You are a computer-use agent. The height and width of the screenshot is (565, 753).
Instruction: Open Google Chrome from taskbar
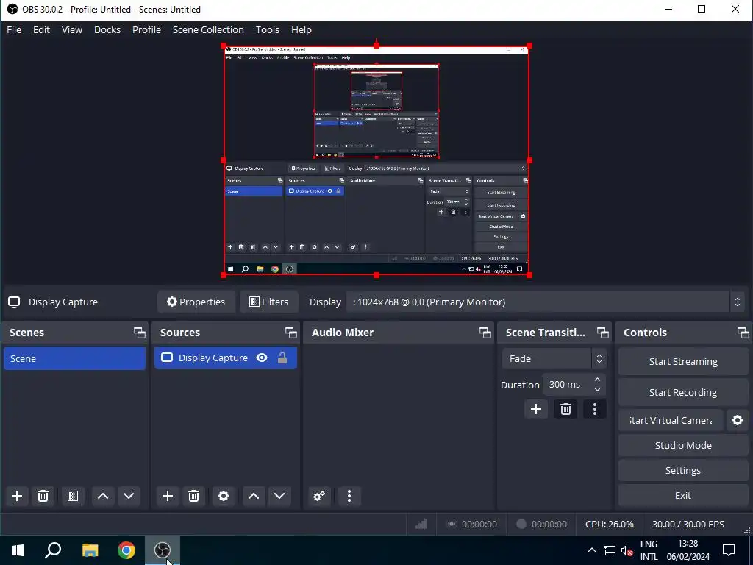pyautogui.click(x=126, y=550)
